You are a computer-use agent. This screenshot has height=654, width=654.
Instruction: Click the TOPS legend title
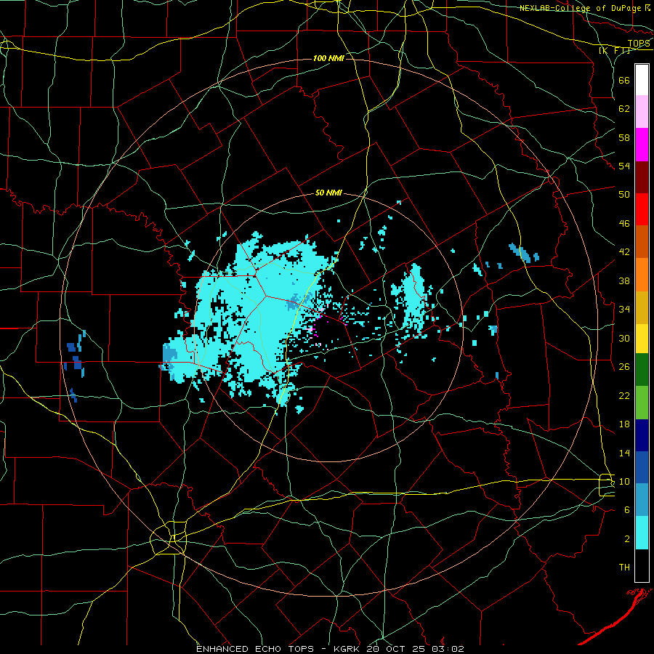click(639, 43)
